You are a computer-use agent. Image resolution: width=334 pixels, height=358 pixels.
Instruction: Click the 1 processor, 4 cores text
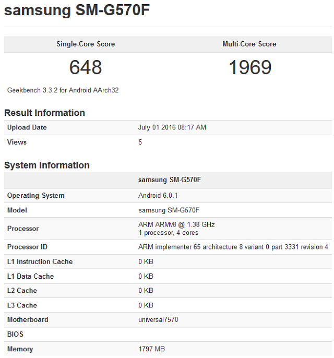pyautogui.click(x=168, y=233)
